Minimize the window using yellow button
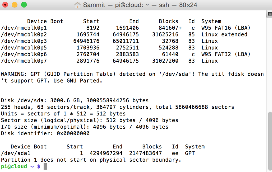 [15, 5]
